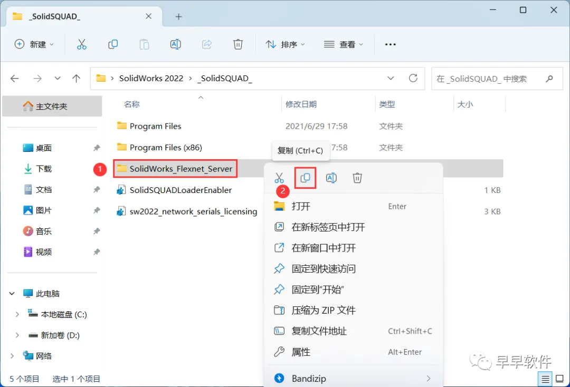Sort by the 类型 (Type) column header
The height and width of the screenshot is (387, 570).
pos(387,104)
